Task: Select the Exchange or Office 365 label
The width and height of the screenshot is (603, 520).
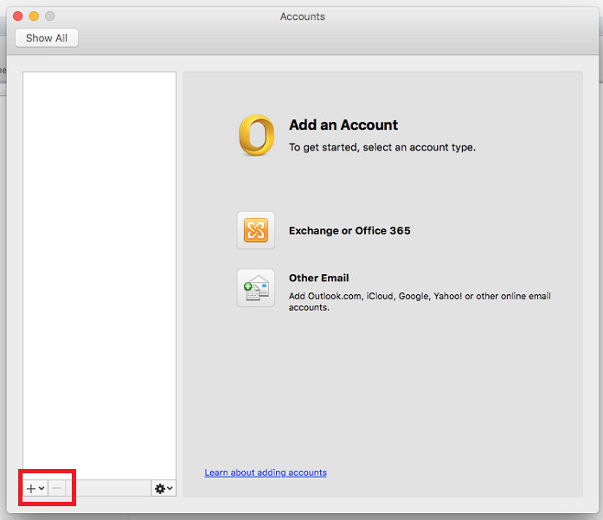Action: click(x=350, y=231)
